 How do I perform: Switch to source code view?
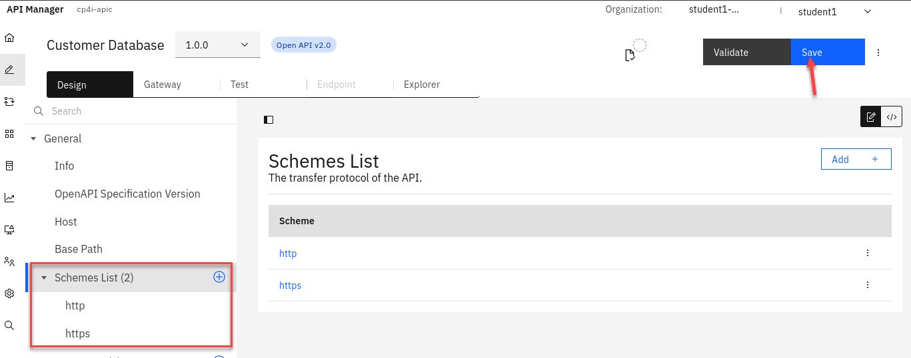click(891, 117)
